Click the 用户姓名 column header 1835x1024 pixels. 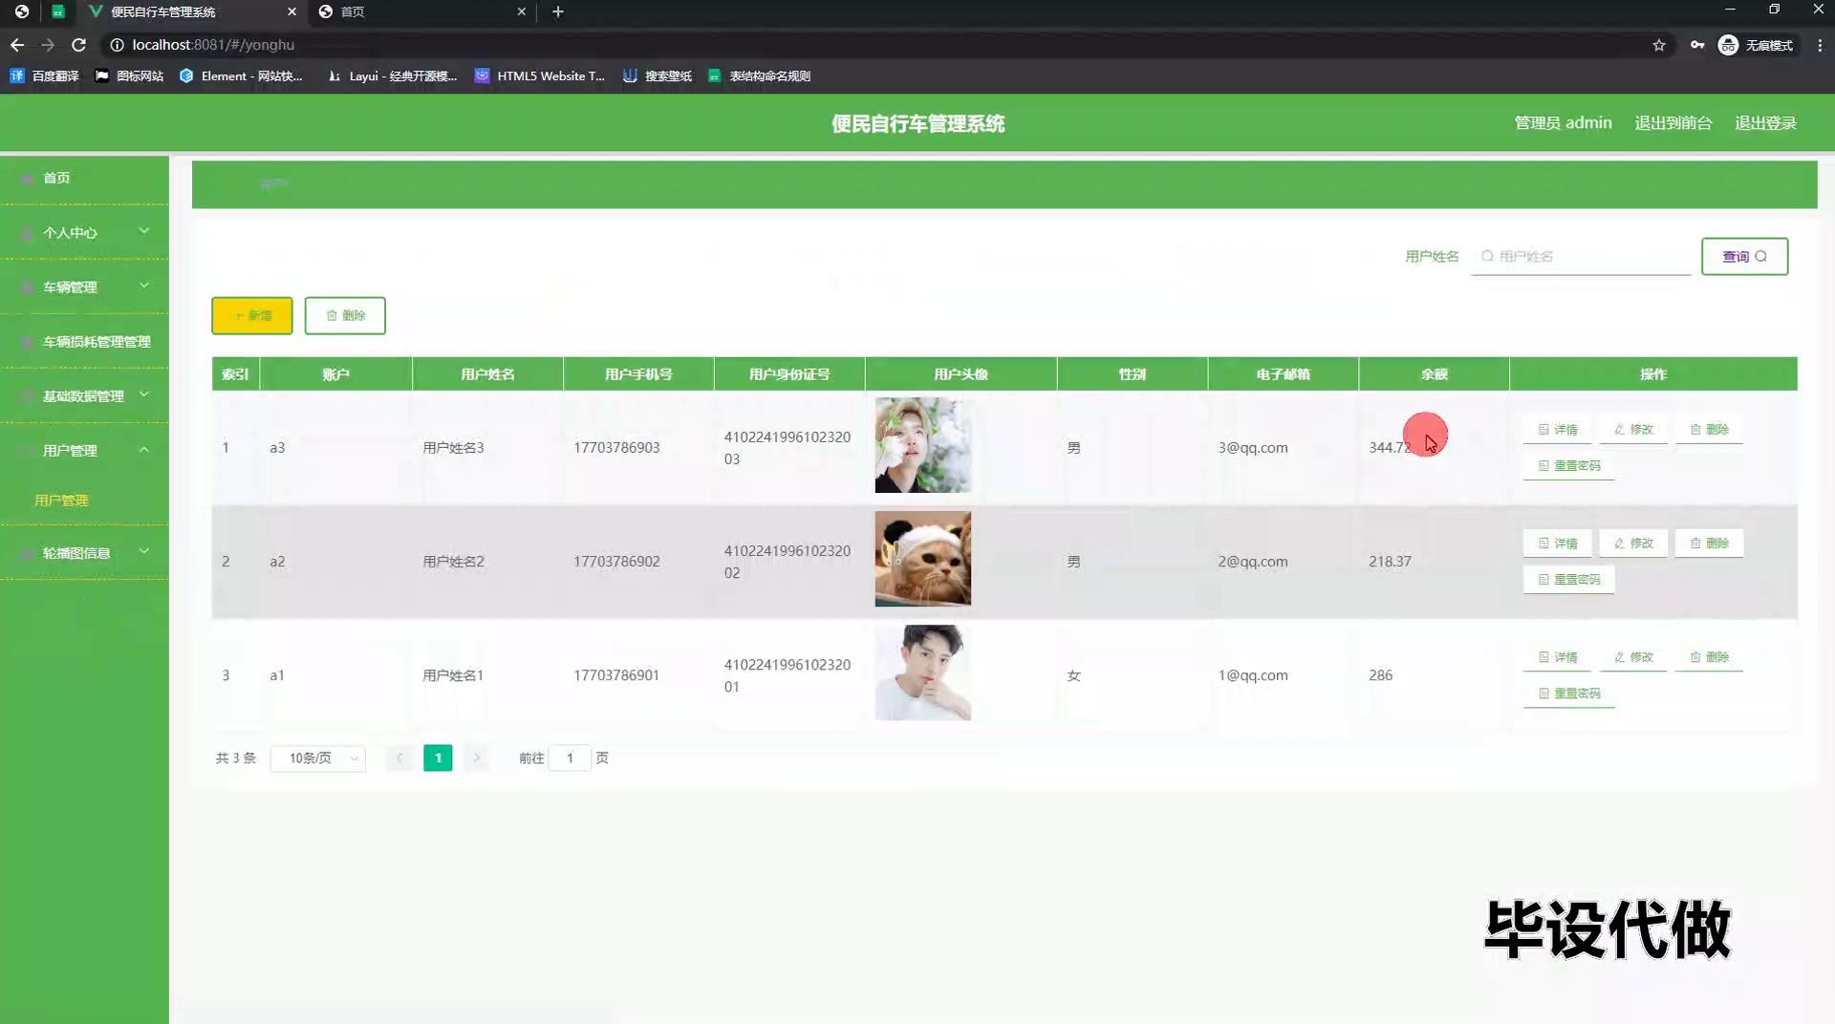pos(487,374)
